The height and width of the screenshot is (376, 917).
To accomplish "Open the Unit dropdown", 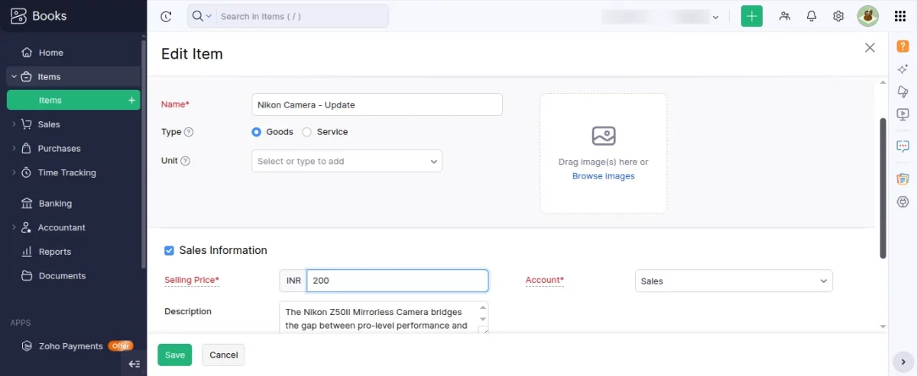I will (347, 161).
